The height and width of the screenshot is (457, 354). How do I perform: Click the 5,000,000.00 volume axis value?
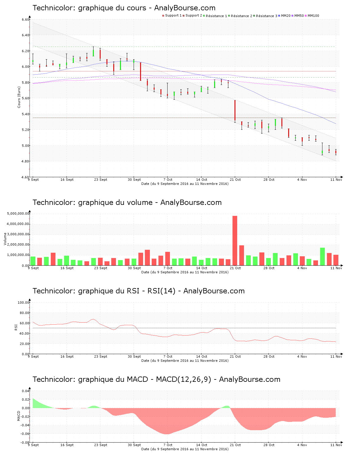coord(18,213)
